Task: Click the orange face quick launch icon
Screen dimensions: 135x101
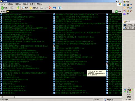Action: coord(125,8)
